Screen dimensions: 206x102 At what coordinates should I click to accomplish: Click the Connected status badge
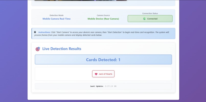point(150,19)
